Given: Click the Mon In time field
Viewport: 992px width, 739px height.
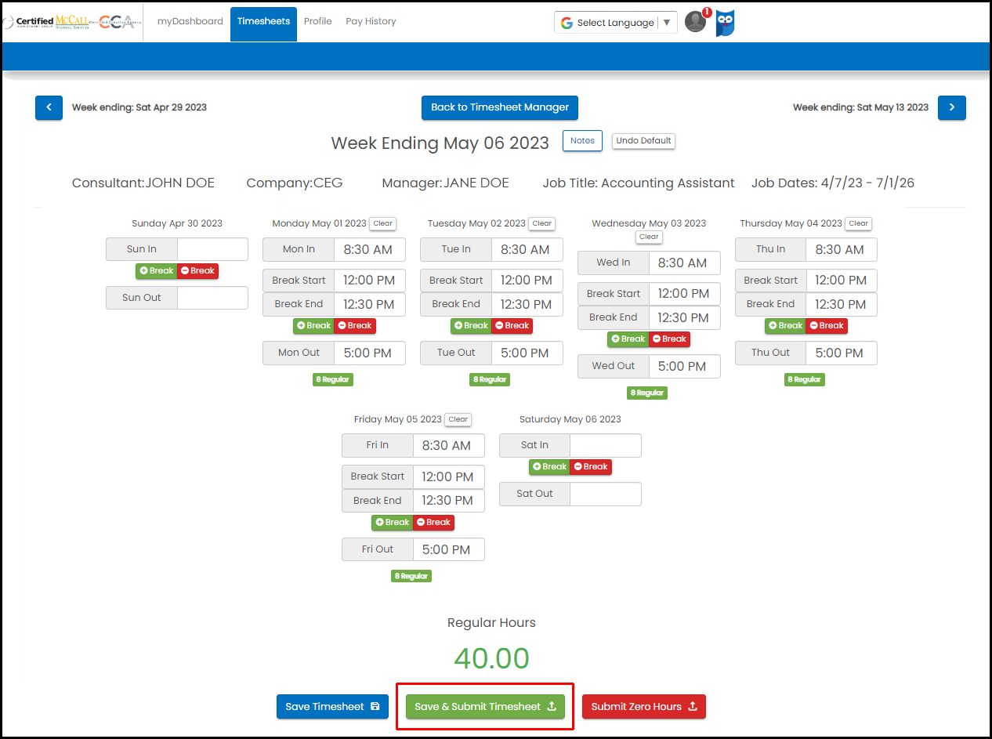Looking at the screenshot, I should 370,250.
